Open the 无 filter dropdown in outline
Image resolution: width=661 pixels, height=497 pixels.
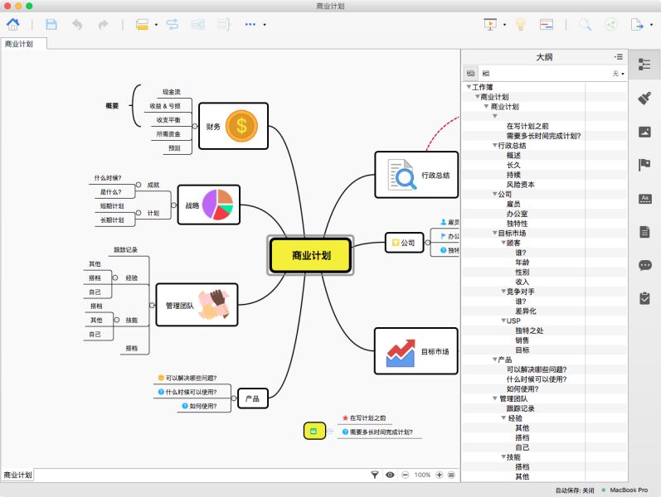618,74
